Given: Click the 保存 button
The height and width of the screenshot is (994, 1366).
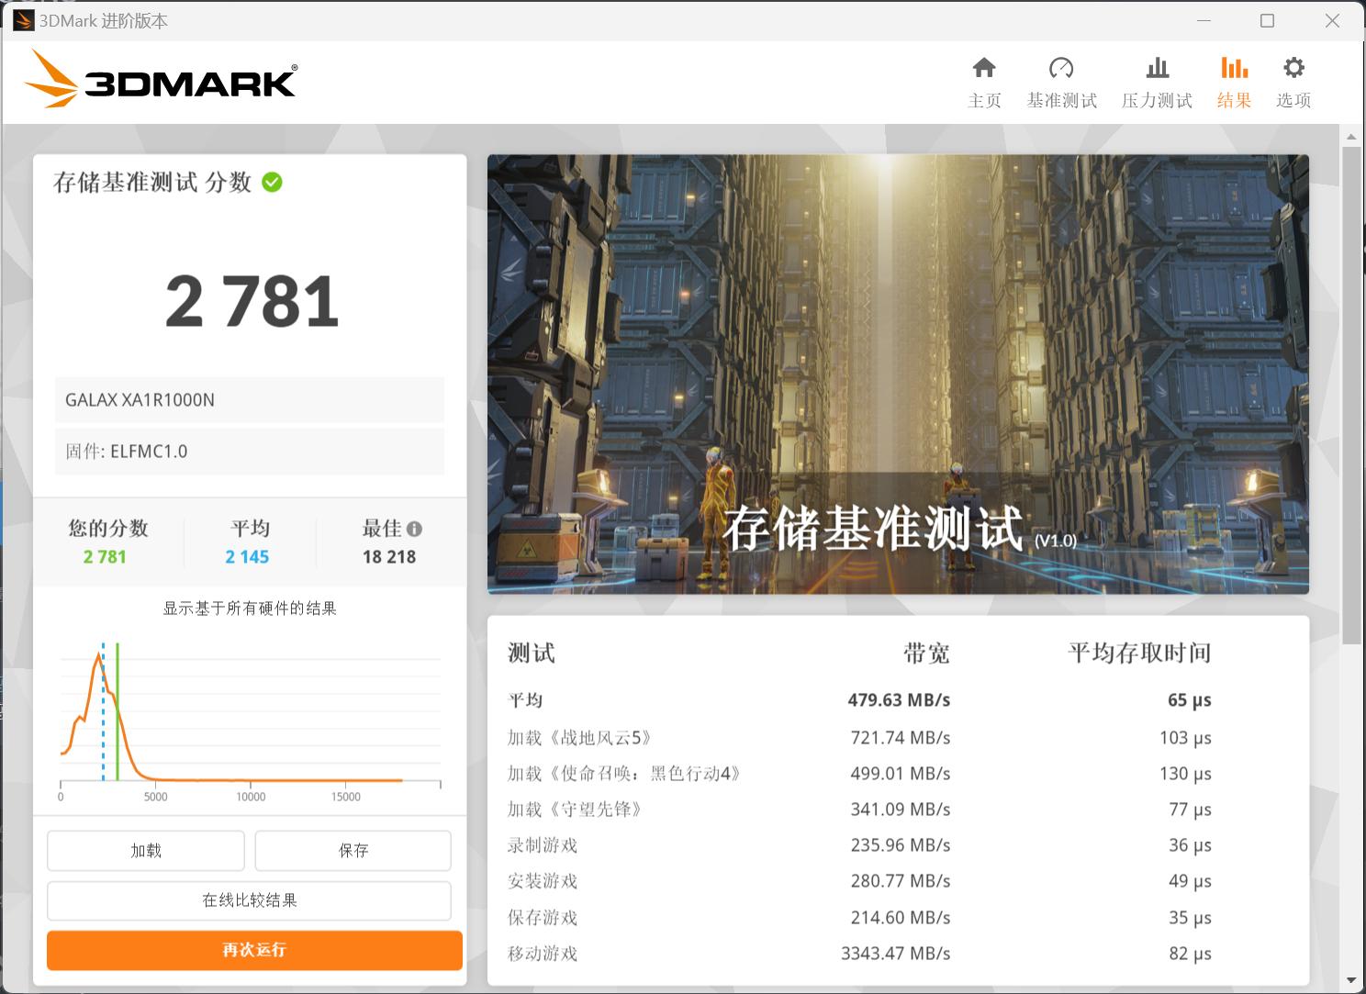Looking at the screenshot, I should tap(353, 851).
